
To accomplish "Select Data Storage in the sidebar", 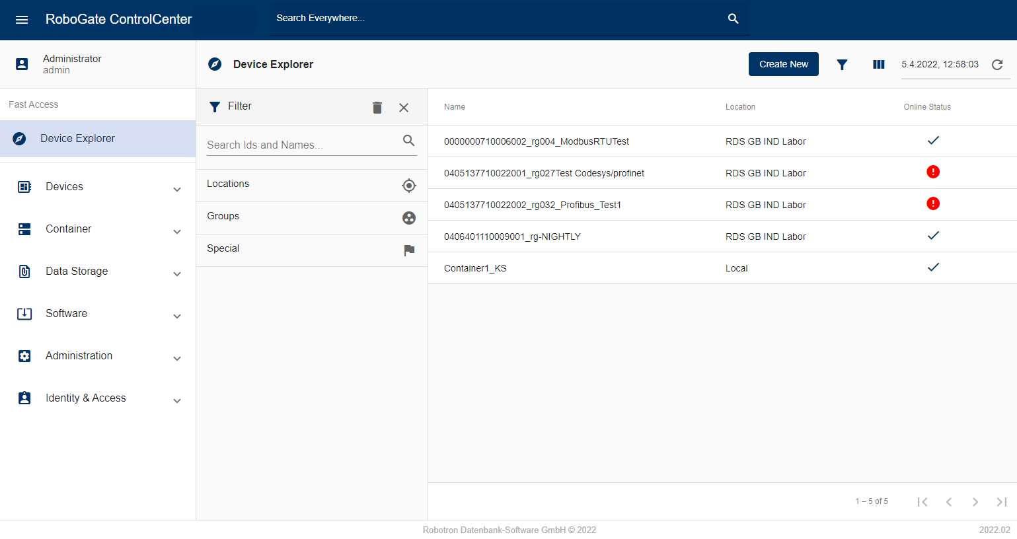I will coord(98,271).
